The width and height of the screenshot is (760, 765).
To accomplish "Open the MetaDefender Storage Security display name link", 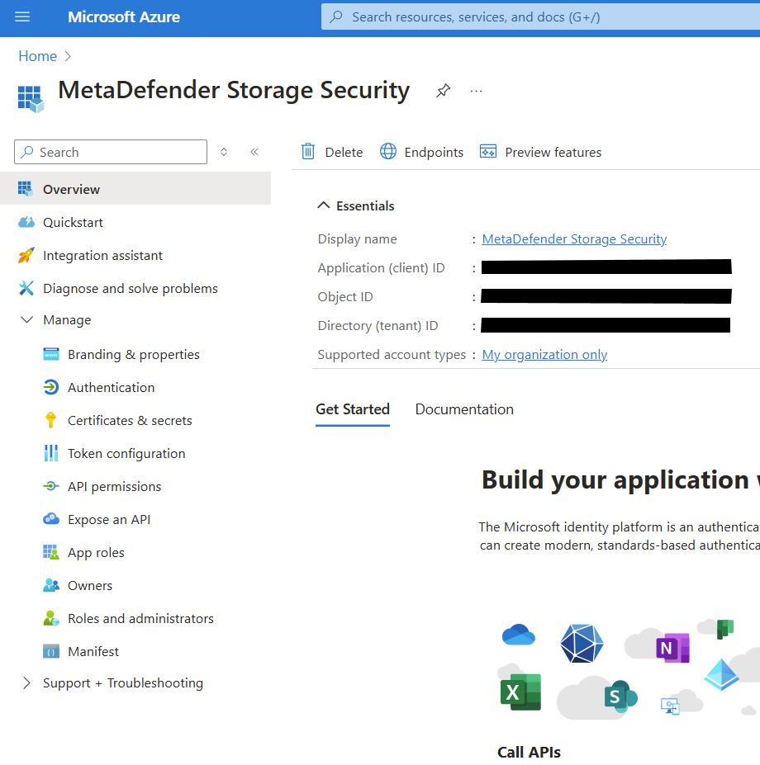I will pos(574,239).
